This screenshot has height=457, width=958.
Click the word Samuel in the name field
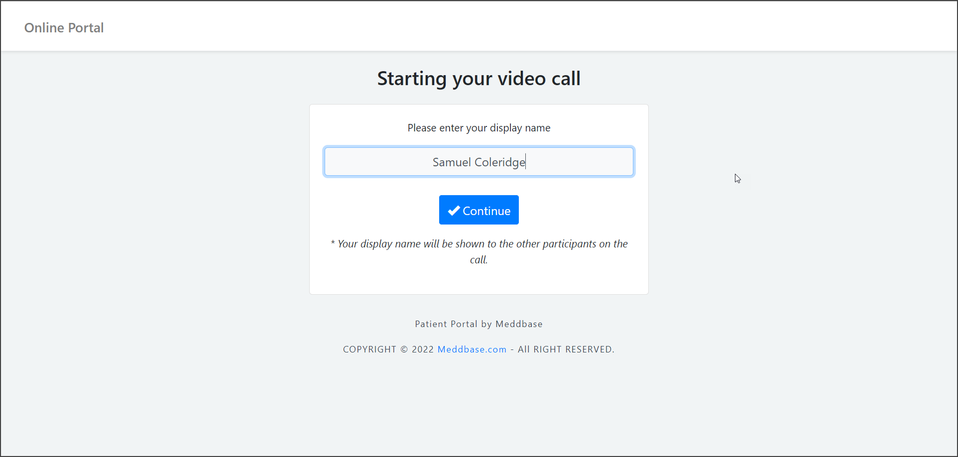click(x=451, y=162)
